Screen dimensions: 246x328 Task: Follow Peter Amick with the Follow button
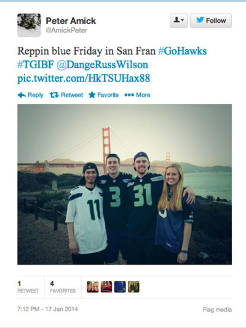click(x=211, y=21)
